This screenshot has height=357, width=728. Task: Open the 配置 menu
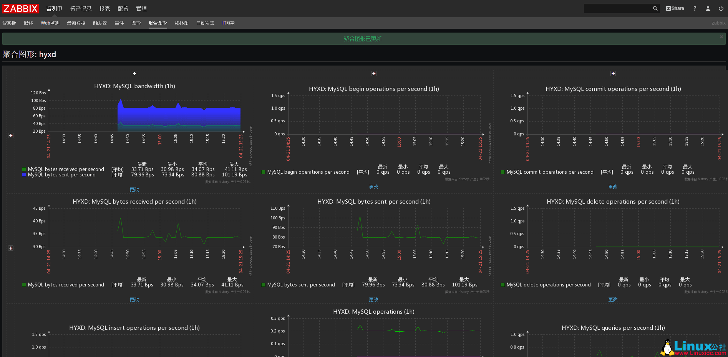click(123, 8)
